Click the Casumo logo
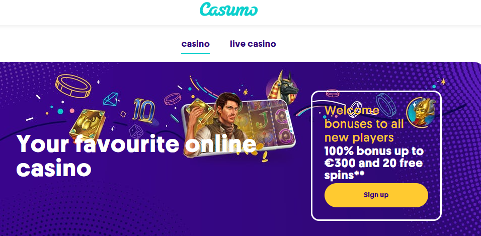 (x=228, y=9)
